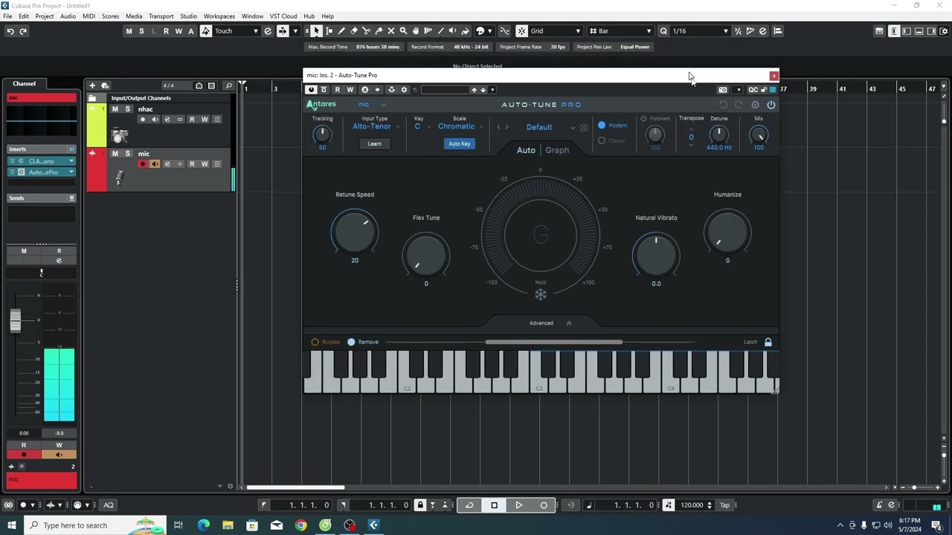Viewport: 952px width, 535px height.
Task: Click the Auto Key button
Action: tap(460, 144)
